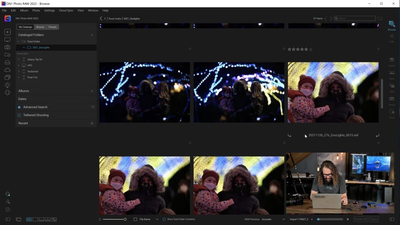The width and height of the screenshot is (400, 225).
Task: Expand the Hudsone5 device entry
Action: 19,71
